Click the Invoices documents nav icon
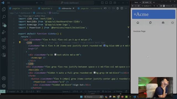 click(x=150, y=23)
